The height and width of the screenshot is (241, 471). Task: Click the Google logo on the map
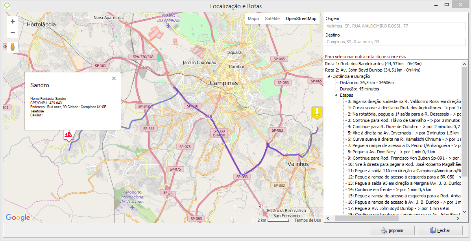point(18,218)
